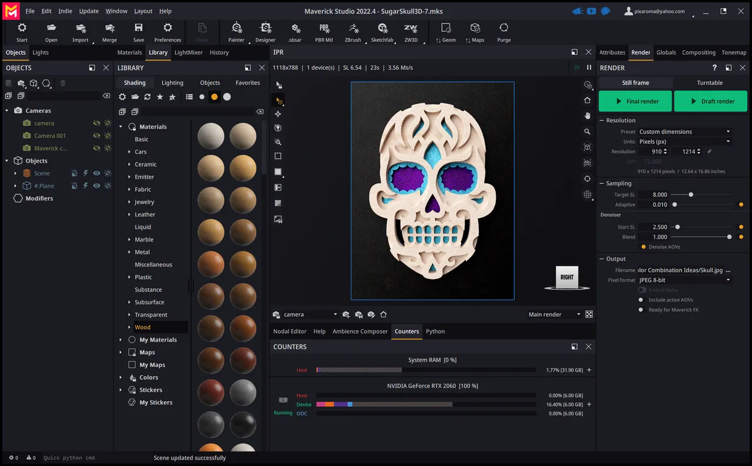Image resolution: width=752 pixels, height=466 pixels.
Task: Open the File menu
Action: coord(30,11)
